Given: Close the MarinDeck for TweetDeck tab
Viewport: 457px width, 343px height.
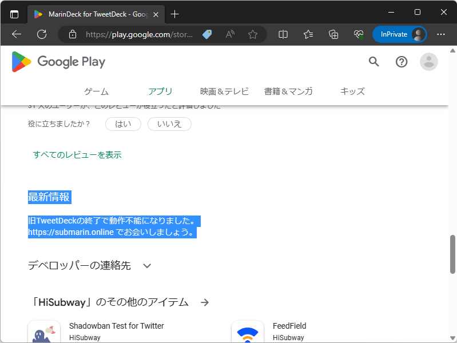Looking at the screenshot, I should 156,14.
